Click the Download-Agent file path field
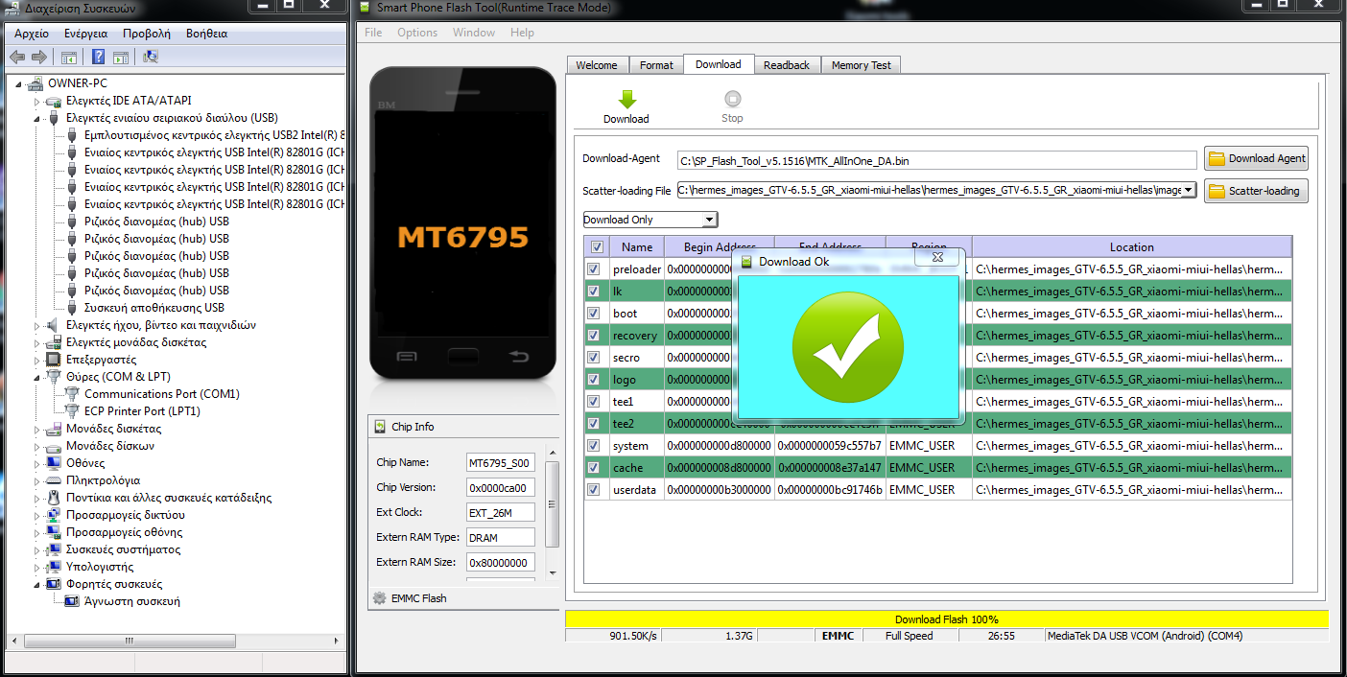This screenshot has height=677, width=1347. click(x=936, y=160)
